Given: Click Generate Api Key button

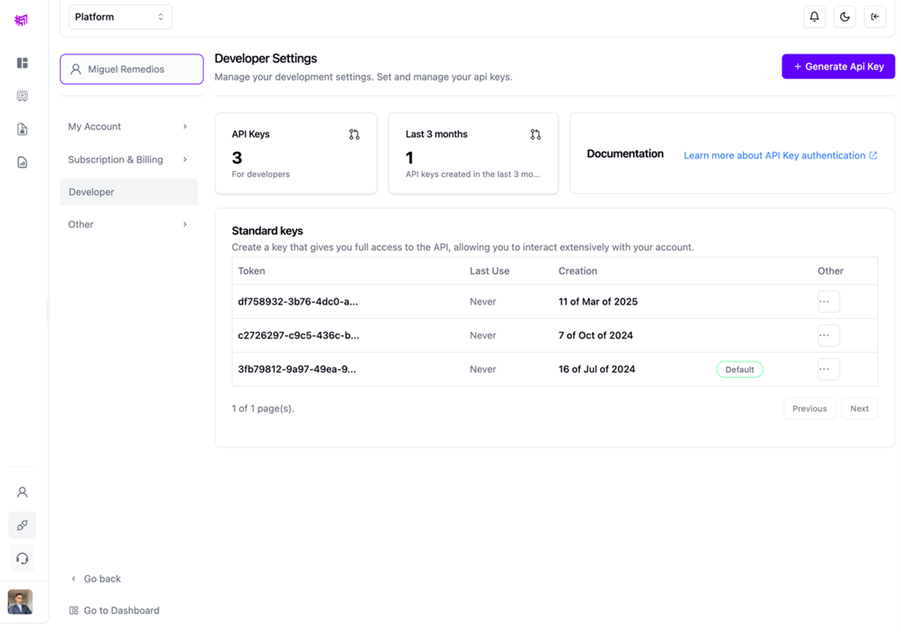Looking at the screenshot, I should (x=838, y=67).
